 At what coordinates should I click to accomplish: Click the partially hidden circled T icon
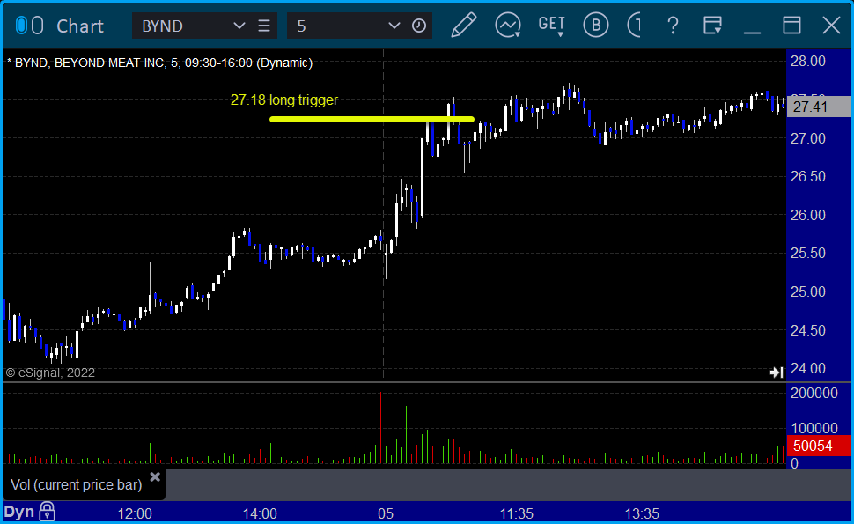[634, 25]
